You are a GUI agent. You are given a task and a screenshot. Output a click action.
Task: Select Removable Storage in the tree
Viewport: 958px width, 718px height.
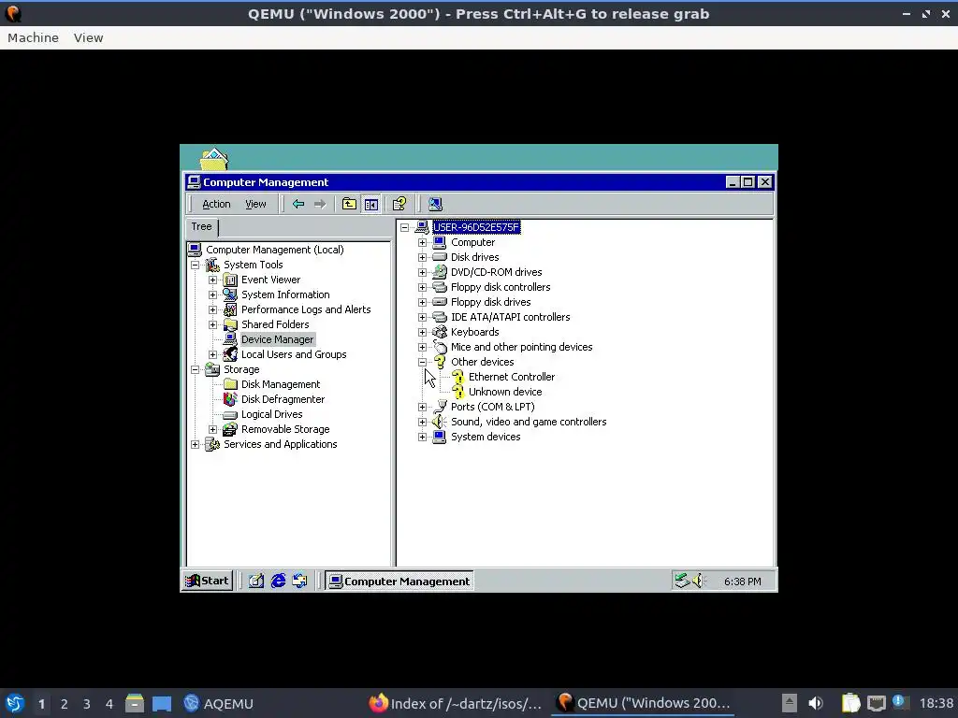(285, 429)
